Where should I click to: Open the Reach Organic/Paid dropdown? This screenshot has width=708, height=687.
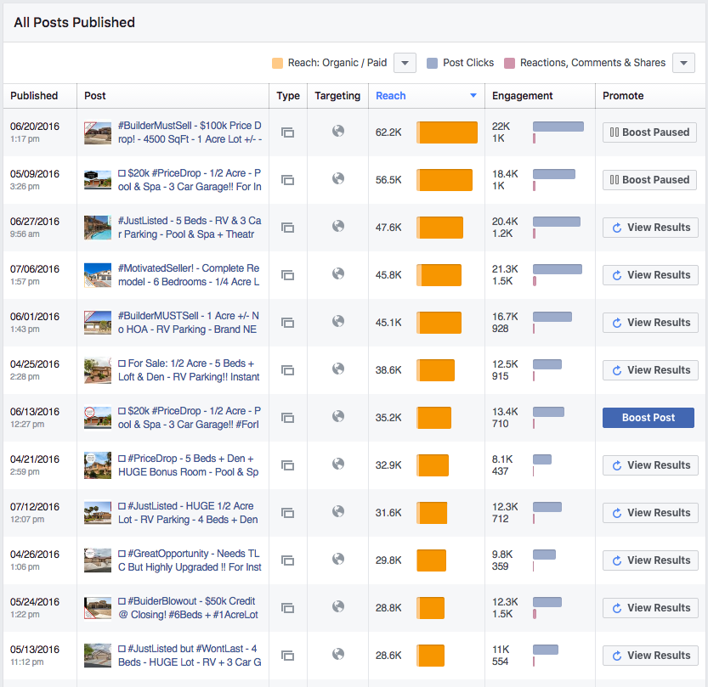coord(405,63)
